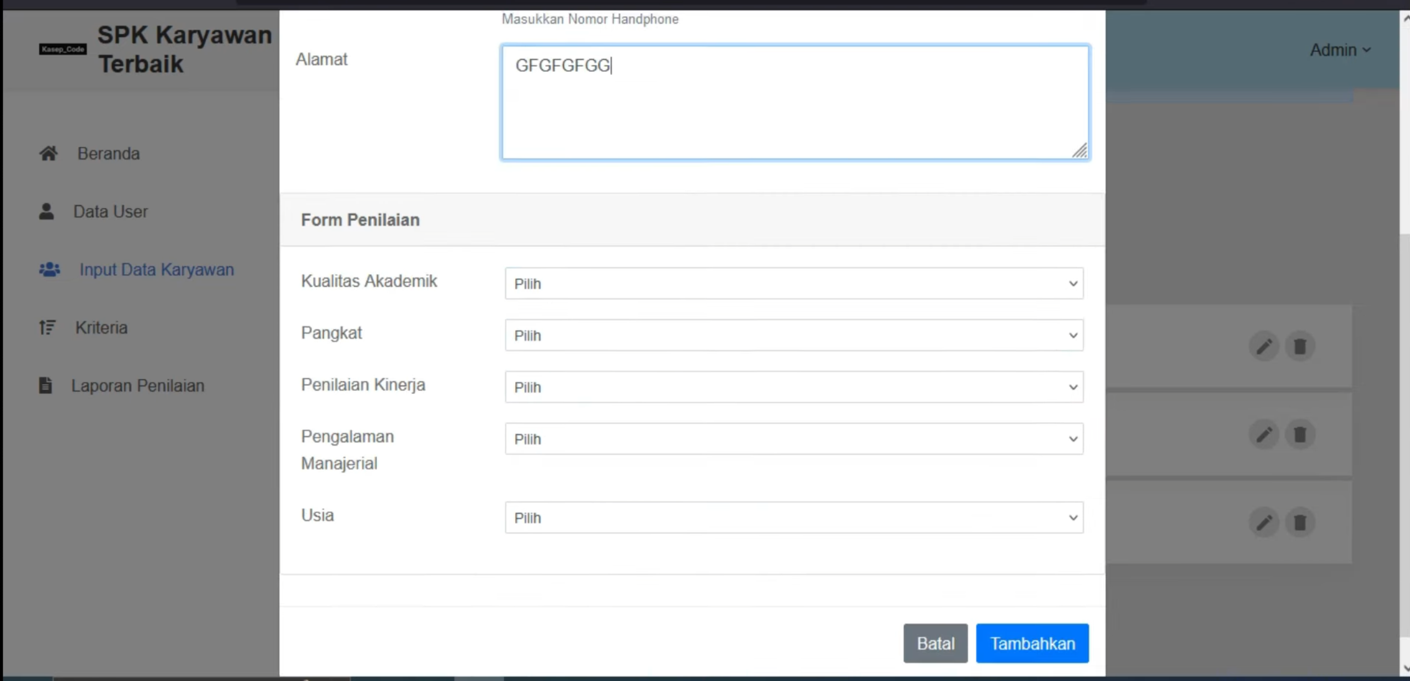Click the Laporan Penilaian document icon
The height and width of the screenshot is (681, 1410).
tap(45, 385)
